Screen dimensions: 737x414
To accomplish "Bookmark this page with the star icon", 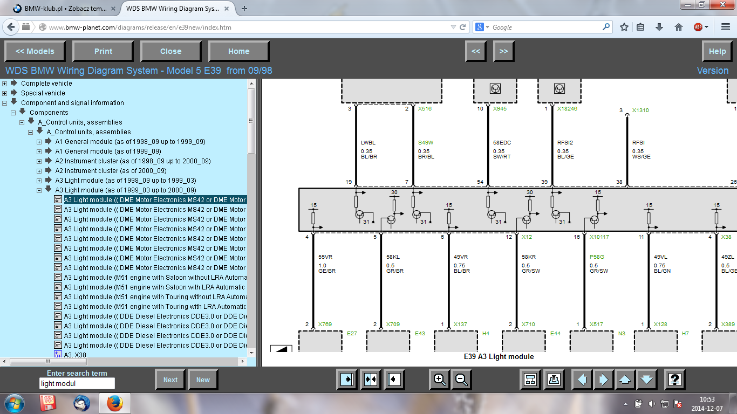I will point(624,27).
